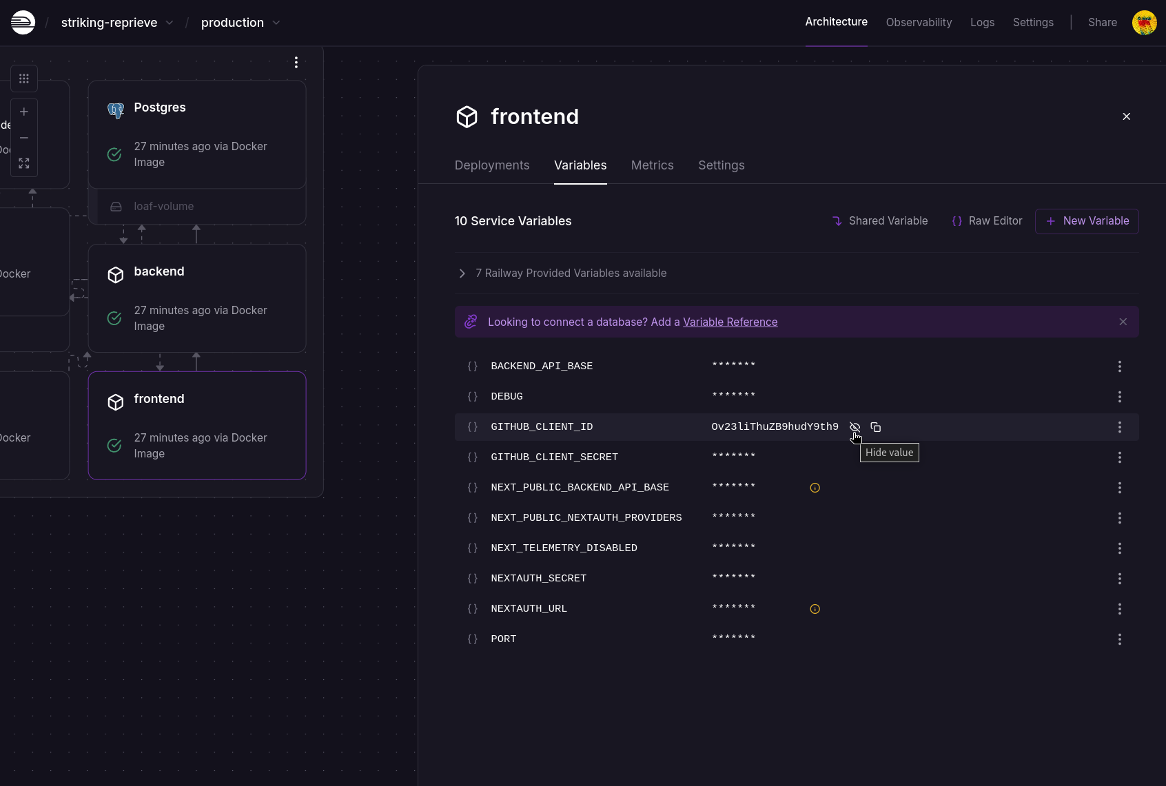Create a New Variable

[1087, 221]
